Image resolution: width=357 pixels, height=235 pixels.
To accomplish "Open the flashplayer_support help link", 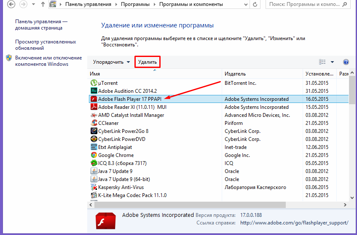I will click(x=294, y=223).
